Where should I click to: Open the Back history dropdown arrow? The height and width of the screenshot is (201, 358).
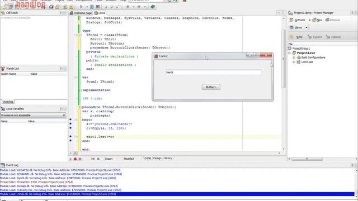point(134,7)
